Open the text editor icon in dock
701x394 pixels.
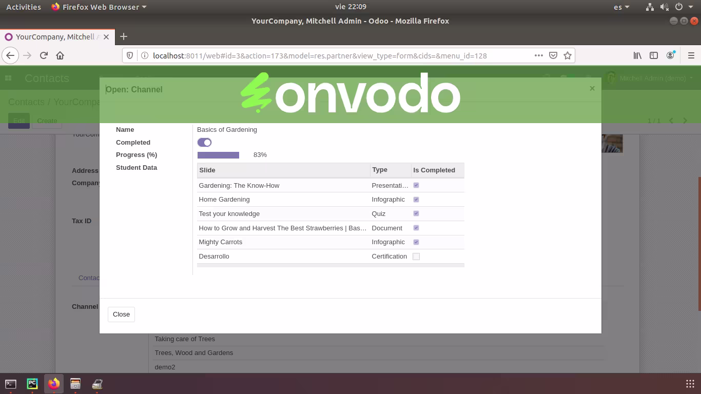coord(97,384)
